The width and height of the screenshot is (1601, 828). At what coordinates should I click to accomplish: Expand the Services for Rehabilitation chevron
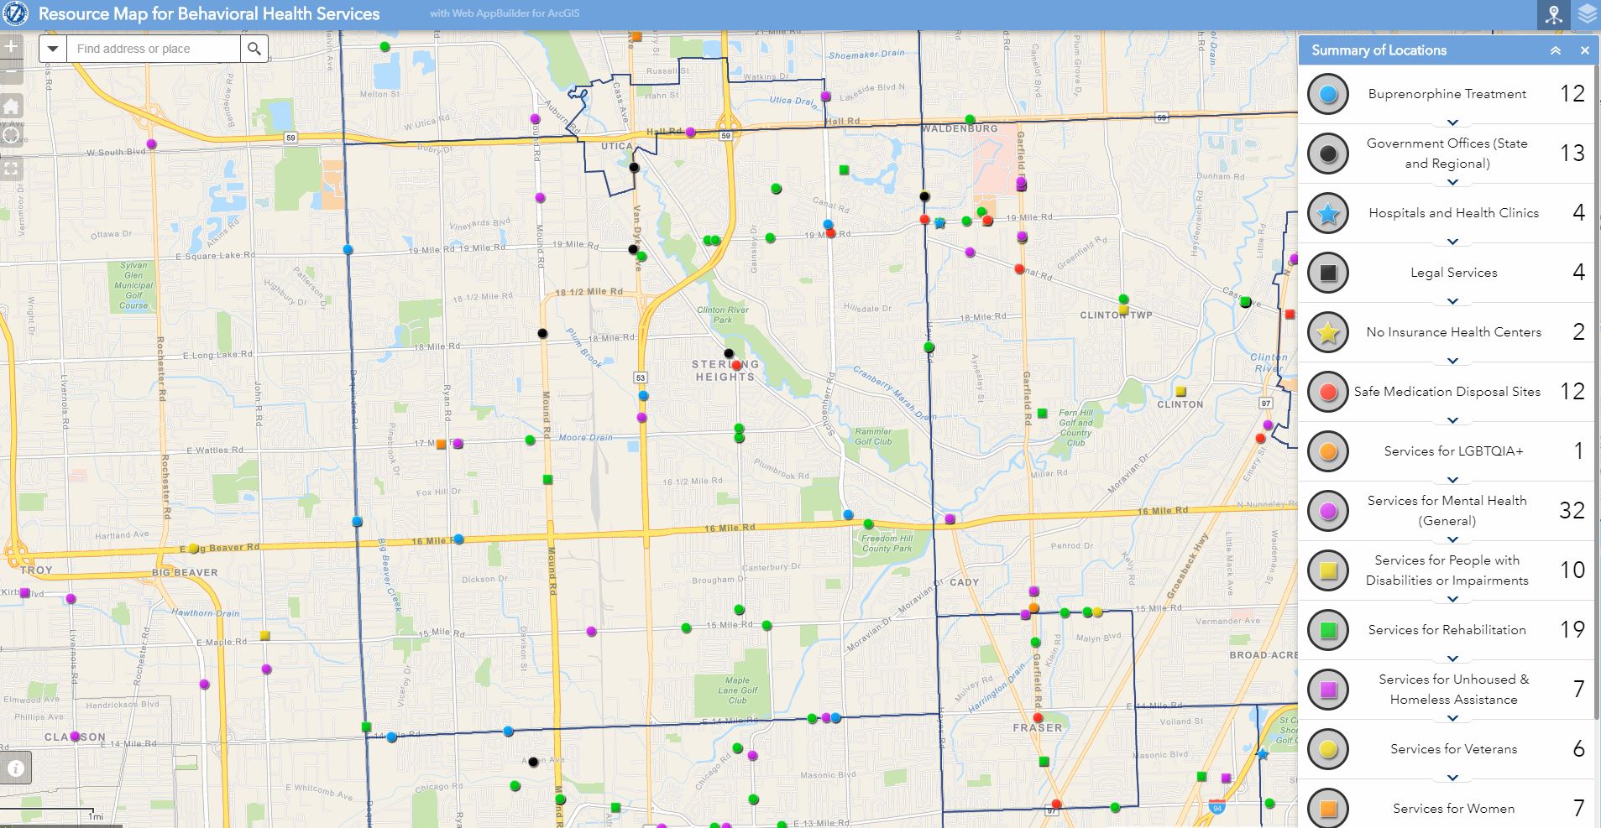1453,659
